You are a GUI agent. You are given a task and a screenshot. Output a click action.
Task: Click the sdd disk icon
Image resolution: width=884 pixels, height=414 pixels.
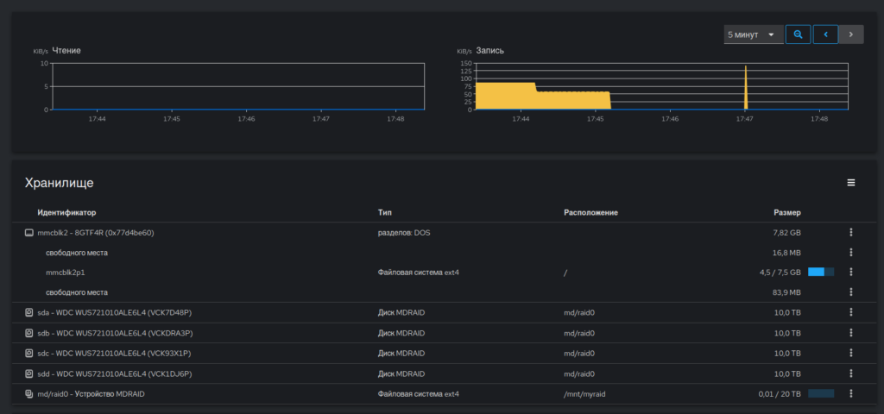point(29,373)
